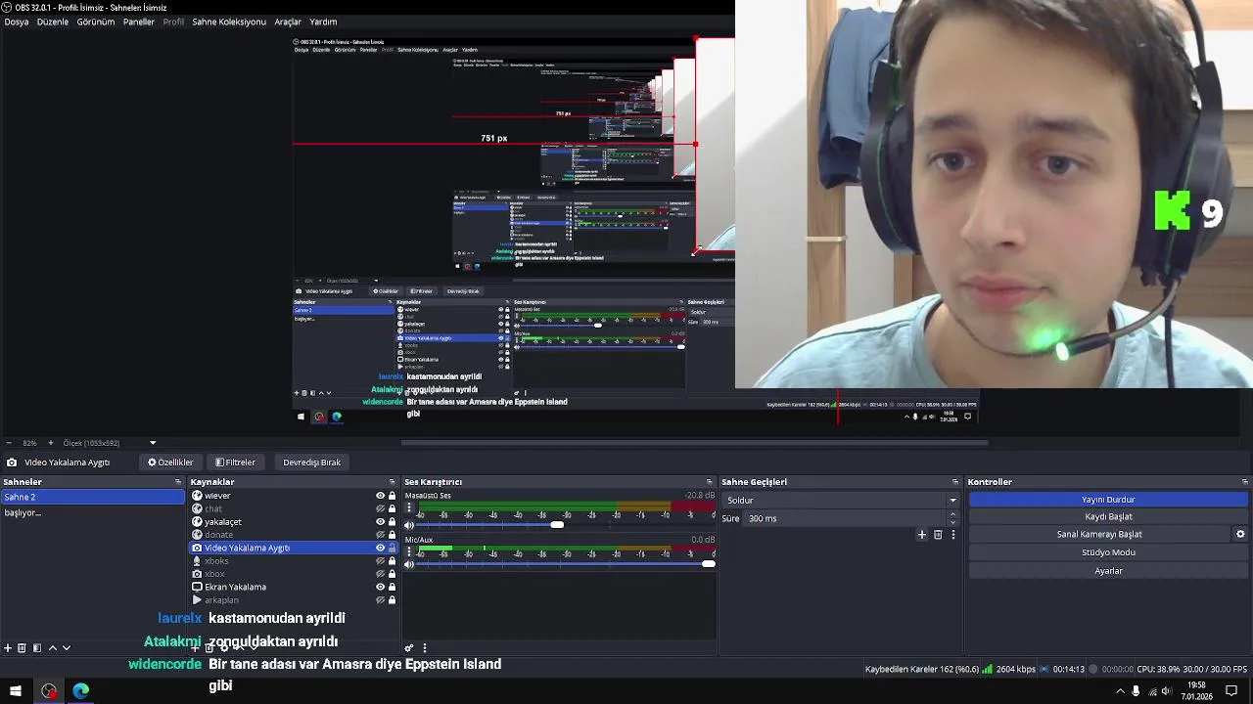Image resolution: width=1253 pixels, height=704 pixels.
Task: Open Ayarlar settings button
Action: pos(1108,571)
